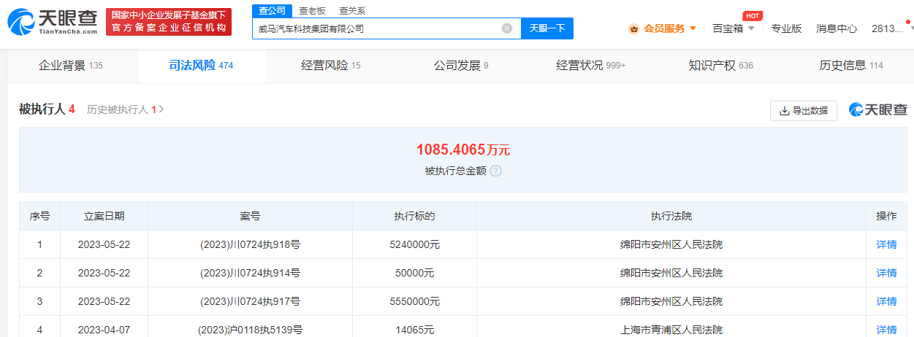This screenshot has height=337, width=914.
Task: Click the 2023-05-22 date in row 1
Action: 104,244
